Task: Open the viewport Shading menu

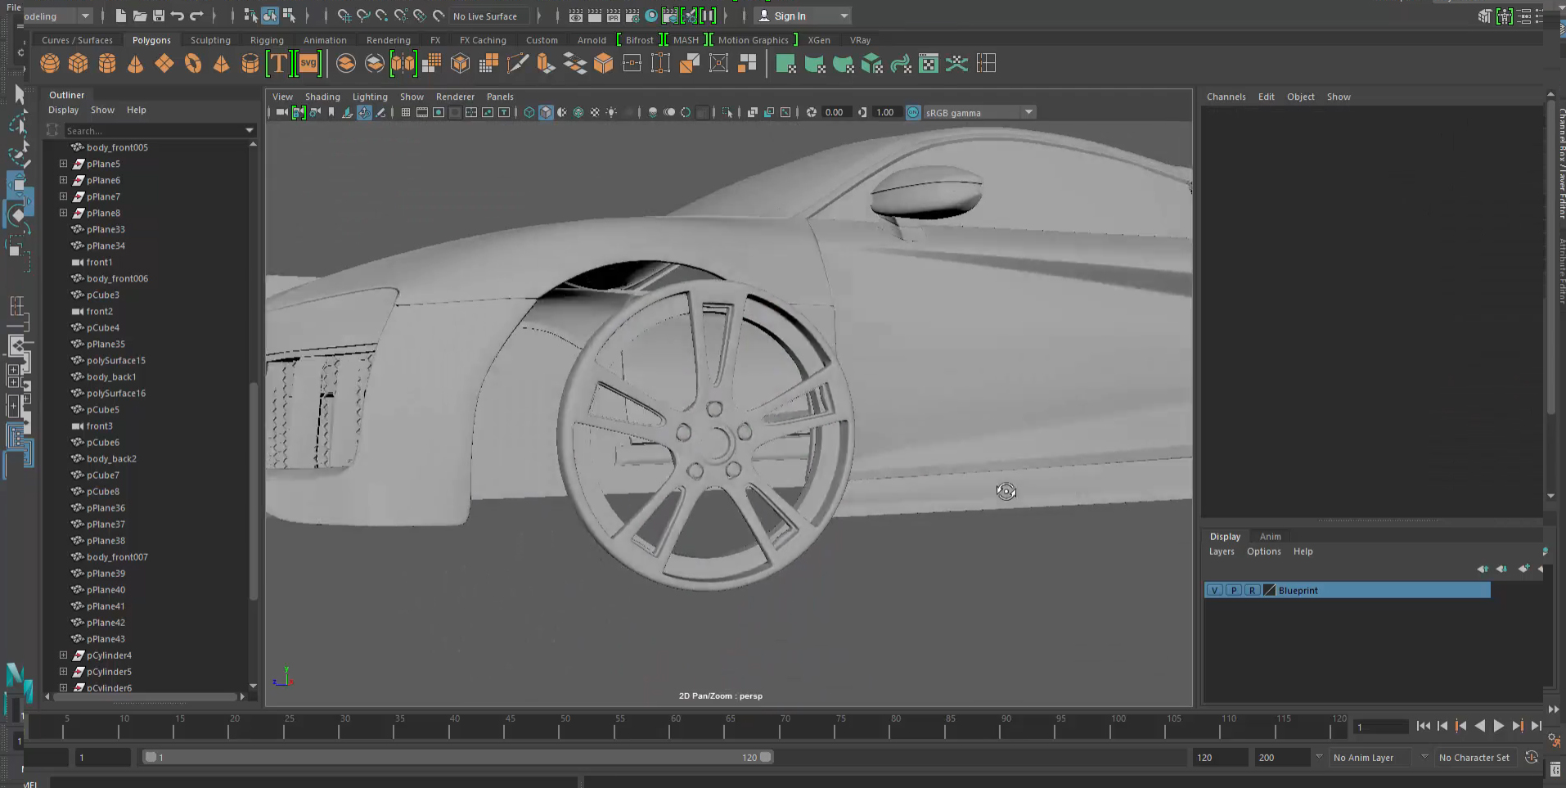Action: 322,97
